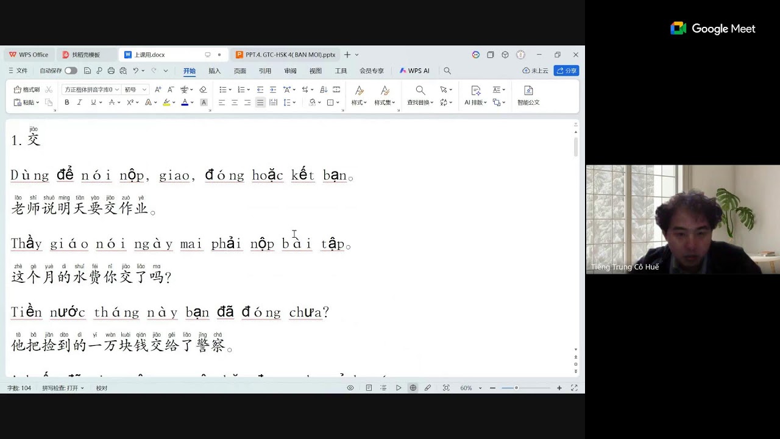Click the Print icon in quick toolbar
Viewport: 780px width, 439px height.
[111, 71]
